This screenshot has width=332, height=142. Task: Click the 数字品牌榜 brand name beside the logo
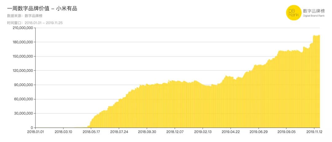coord(314,11)
